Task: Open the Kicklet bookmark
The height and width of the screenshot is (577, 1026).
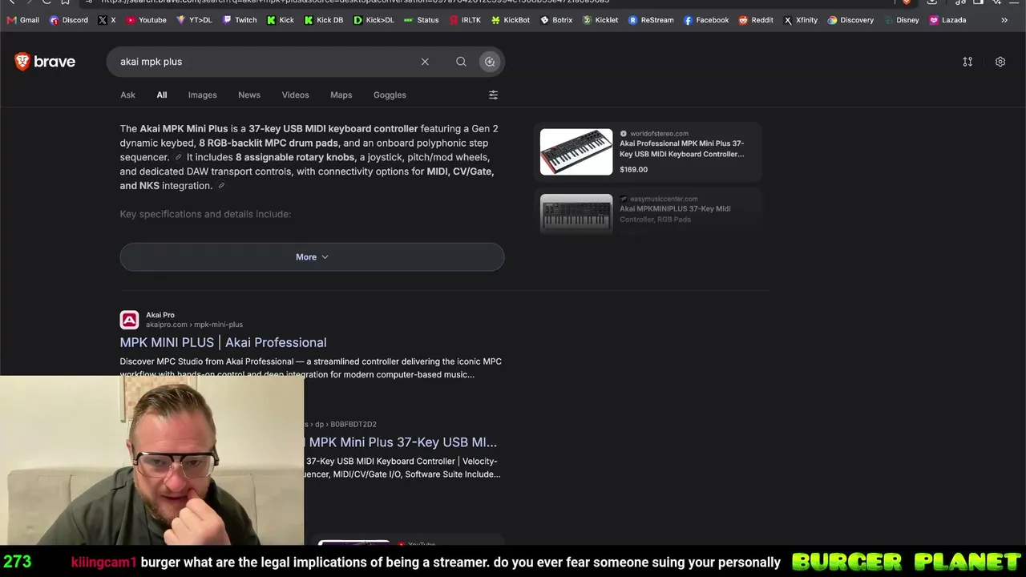Action: [600, 20]
